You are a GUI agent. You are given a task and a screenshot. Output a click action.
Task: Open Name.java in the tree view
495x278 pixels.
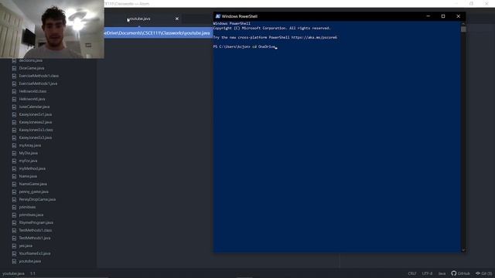pyautogui.click(x=28, y=176)
